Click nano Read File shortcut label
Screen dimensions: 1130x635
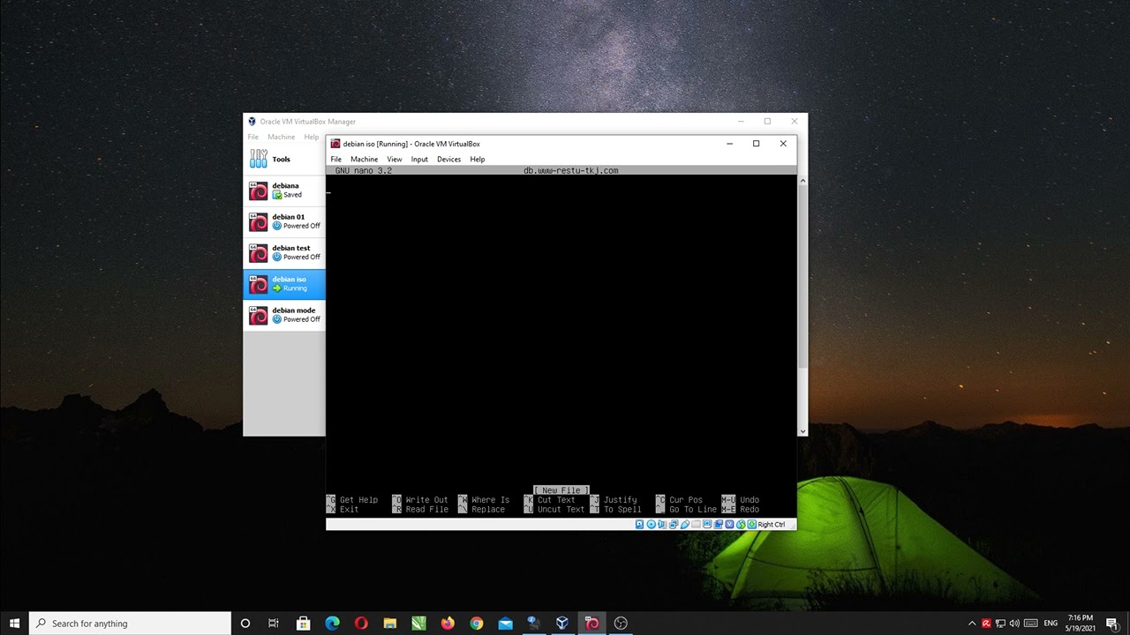tap(426, 510)
